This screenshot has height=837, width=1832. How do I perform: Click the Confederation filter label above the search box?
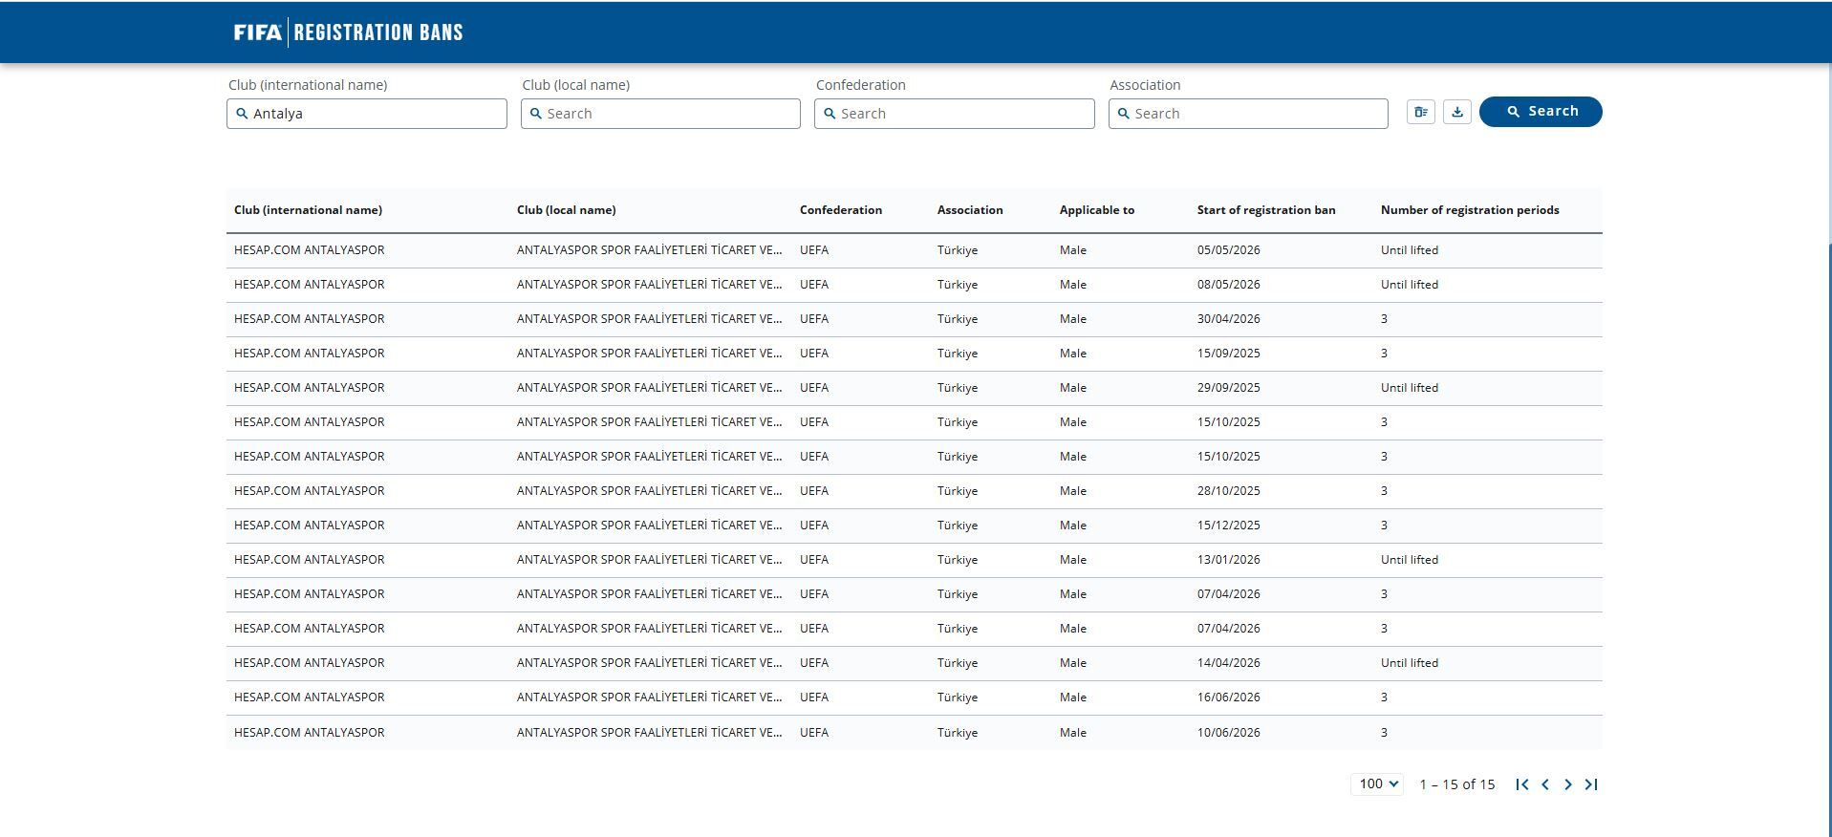click(861, 85)
